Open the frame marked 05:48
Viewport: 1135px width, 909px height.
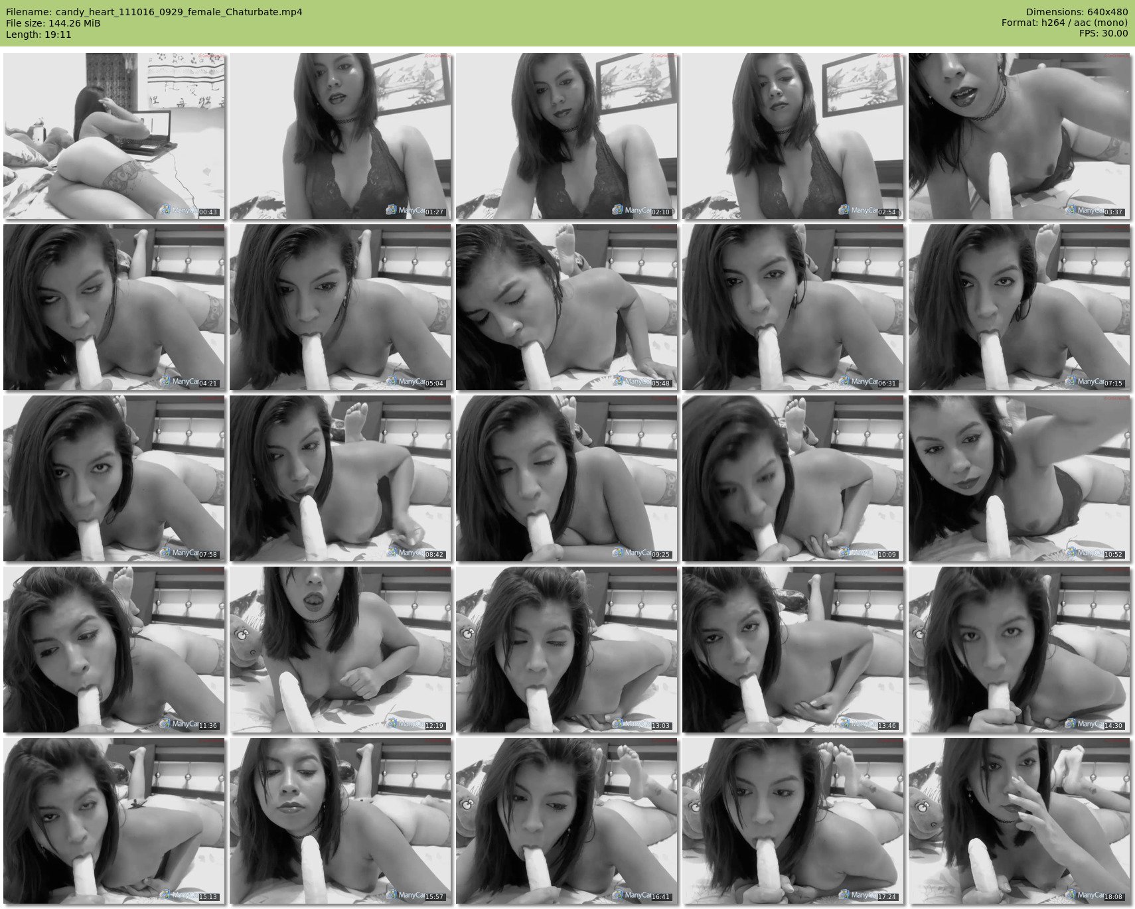tap(567, 307)
